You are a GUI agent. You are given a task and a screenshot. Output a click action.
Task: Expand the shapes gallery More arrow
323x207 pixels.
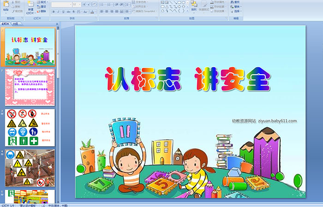[x=187, y=11]
